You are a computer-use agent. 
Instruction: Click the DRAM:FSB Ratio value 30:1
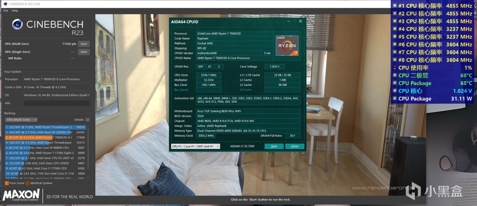coord(293,136)
